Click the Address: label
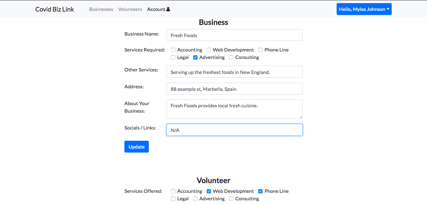The height and width of the screenshot is (205, 427). tap(134, 87)
